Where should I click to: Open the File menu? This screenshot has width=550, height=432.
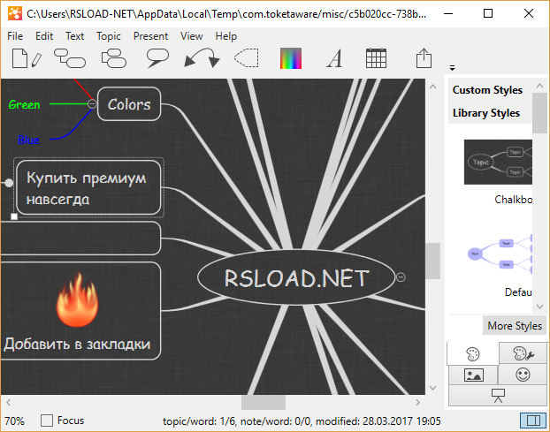(15, 36)
